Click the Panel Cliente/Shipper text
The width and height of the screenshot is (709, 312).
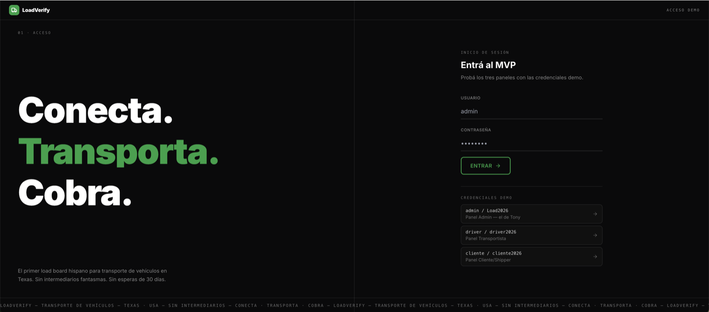tap(488, 260)
